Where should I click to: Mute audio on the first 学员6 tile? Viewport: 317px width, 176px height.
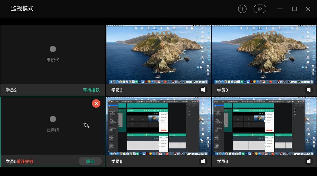pos(203,161)
